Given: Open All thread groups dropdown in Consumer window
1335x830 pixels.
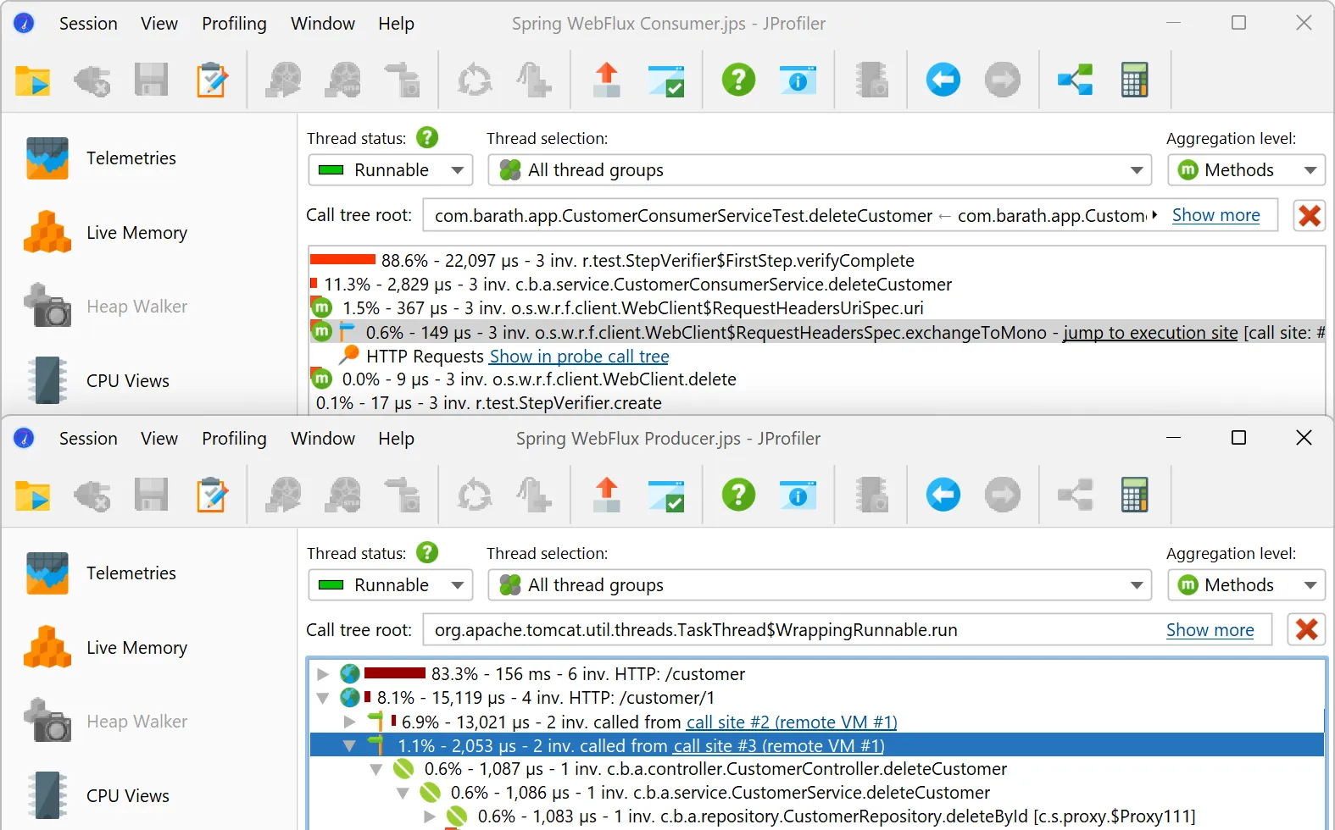Looking at the screenshot, I should pyautogui.click(x=820, y=170).
